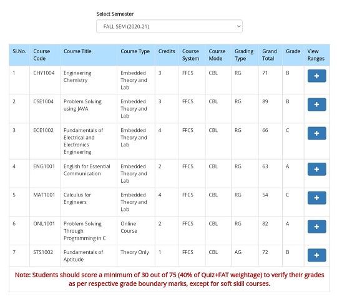The width and height of the screenshot is (337, 296).
Task: Expand grade ranges for CHY1004 Engineering Chemistry
Action: tap(316, 76)
